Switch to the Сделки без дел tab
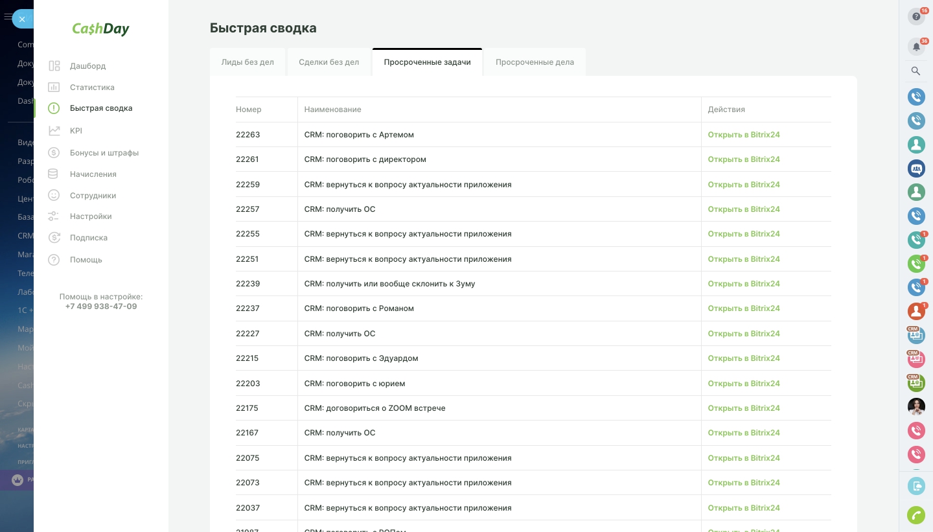The width and height of the screenshot is (933, 532). (328, 62)
